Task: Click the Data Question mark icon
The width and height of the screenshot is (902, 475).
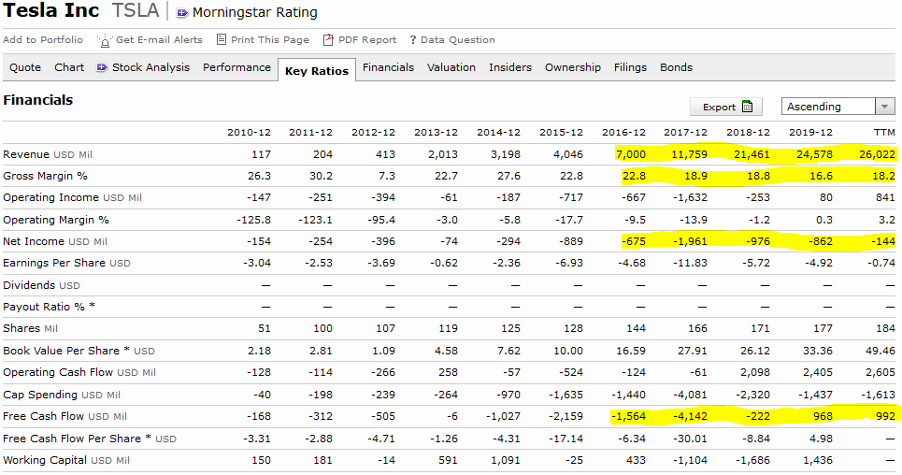Action: 412,40
